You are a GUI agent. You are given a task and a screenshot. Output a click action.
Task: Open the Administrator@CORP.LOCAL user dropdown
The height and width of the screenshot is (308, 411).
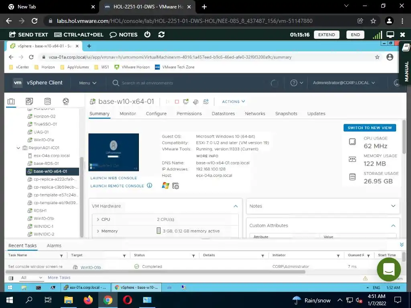pyautogui.click(x=344, y=83)
